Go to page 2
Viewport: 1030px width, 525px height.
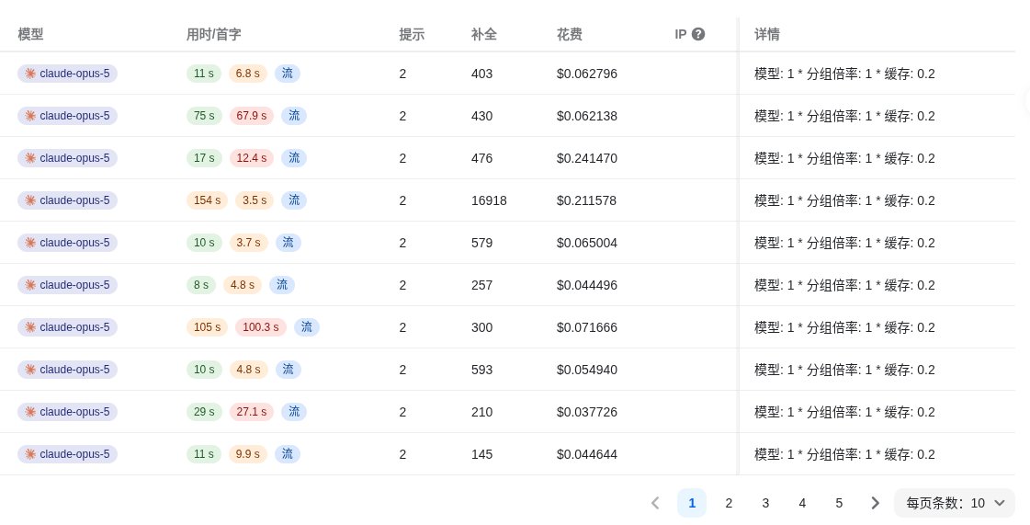point(729,503)
